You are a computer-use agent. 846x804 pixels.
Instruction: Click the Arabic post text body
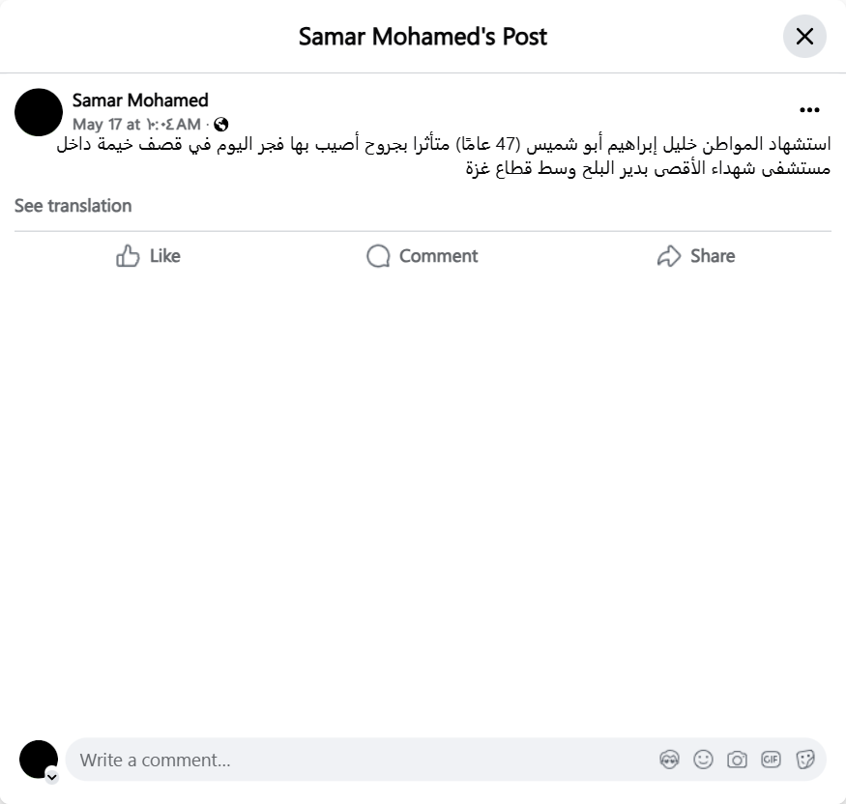[445, 156]
